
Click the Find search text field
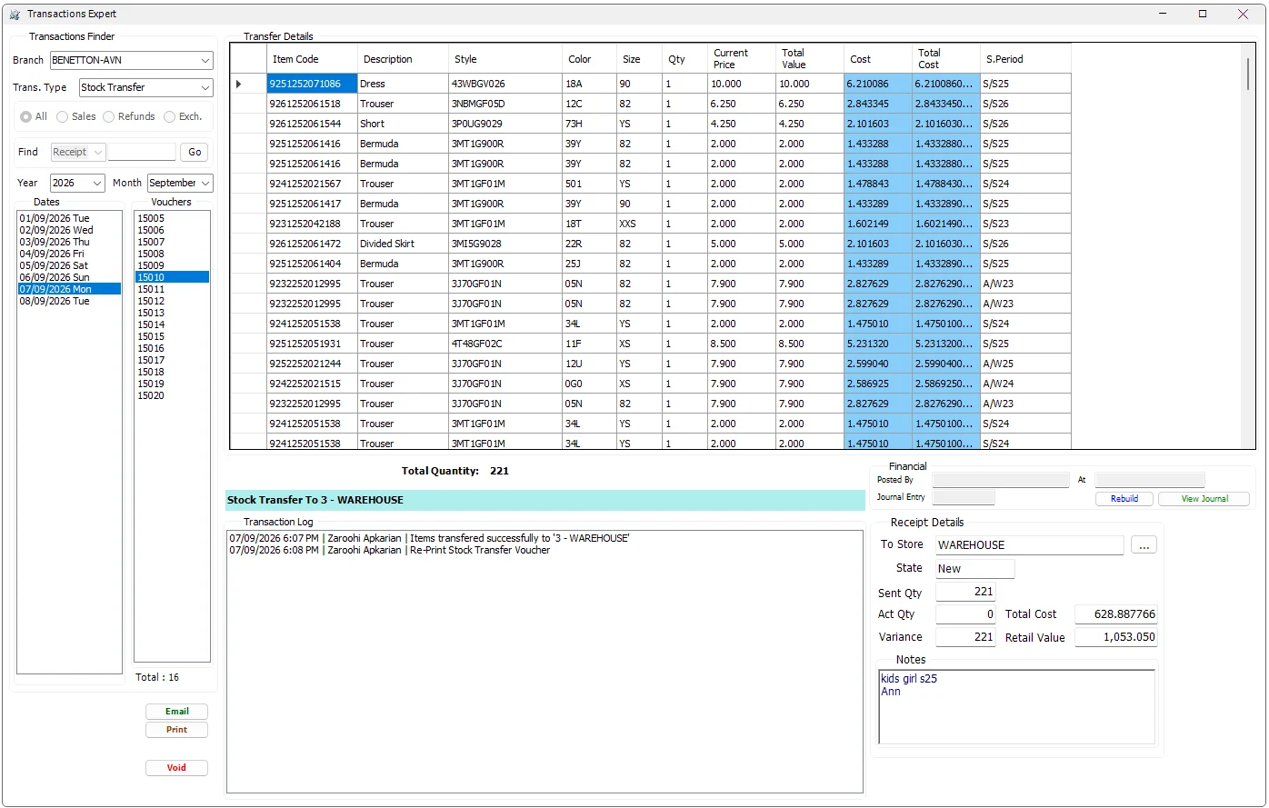tap(142, 152)
